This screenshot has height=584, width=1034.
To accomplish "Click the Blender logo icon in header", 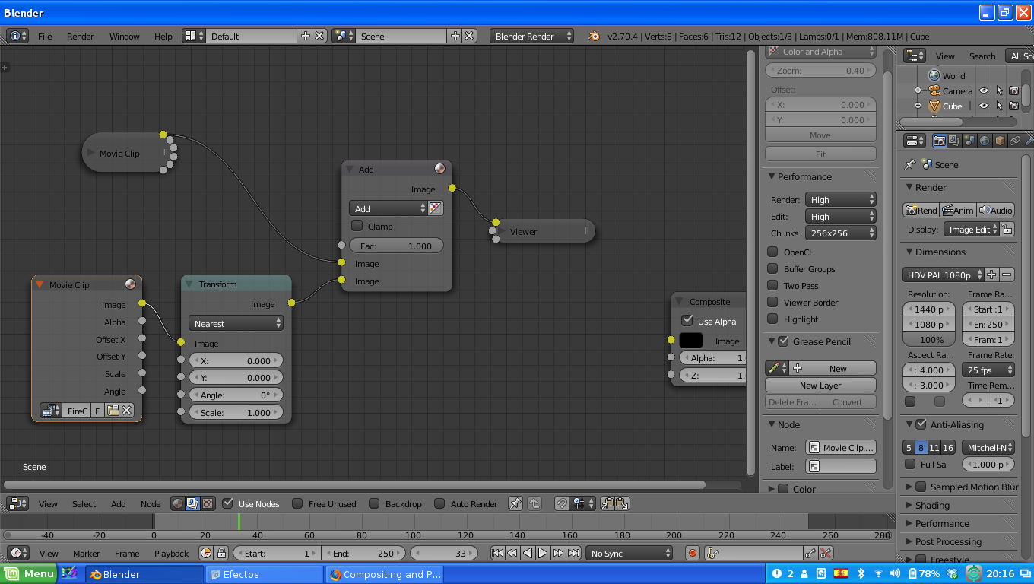I will (594, 36).
